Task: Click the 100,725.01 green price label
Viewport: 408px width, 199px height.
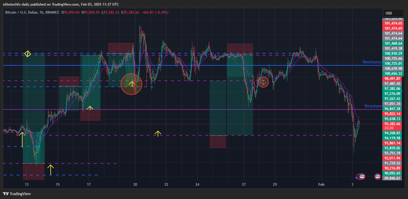Action: click(393, 63)
